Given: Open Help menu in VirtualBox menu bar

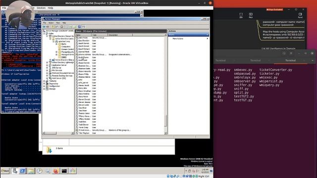Looking at the screenshot, I should (x=51, y=8).
